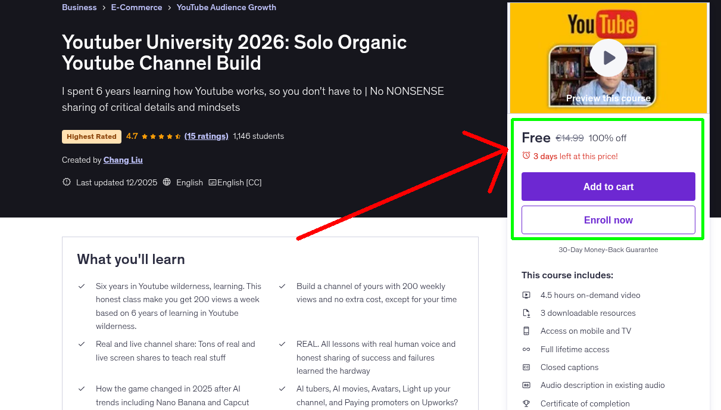Open the YouTube Audience Growth breadcrumb
Viewport: 721px width, 410px height.
(x=226, y=7)
